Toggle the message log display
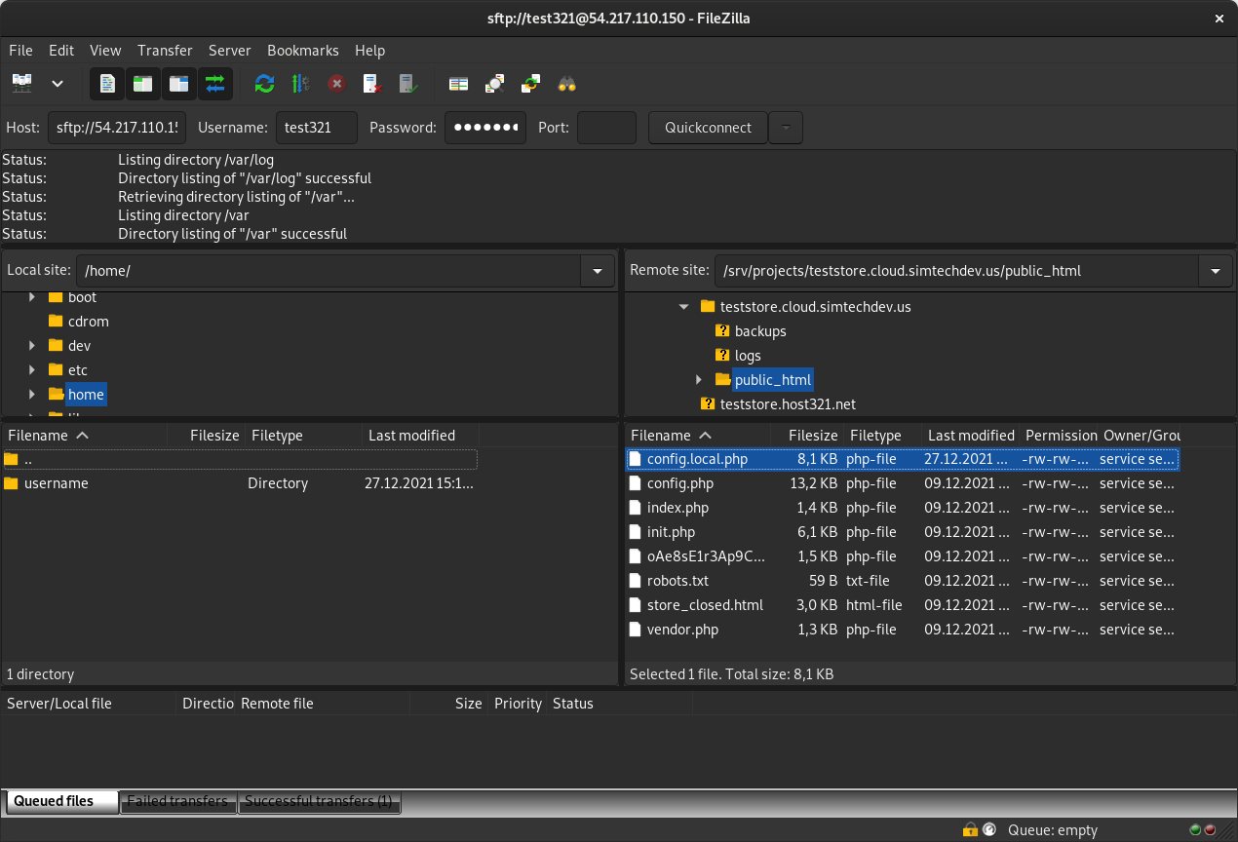The width and height of the screenshot is (1238, 842). click(107, 84)
